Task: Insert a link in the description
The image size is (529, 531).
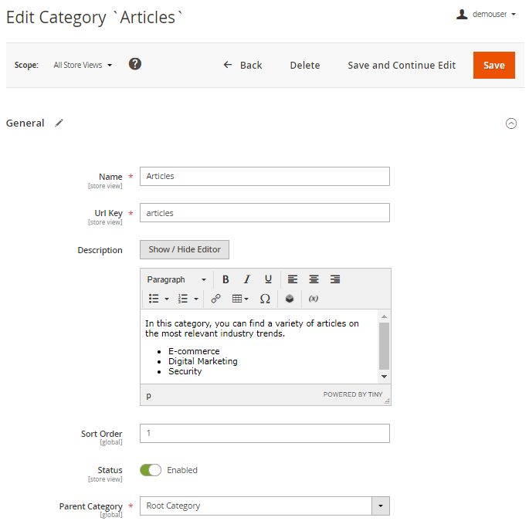Action: point(216,299)
